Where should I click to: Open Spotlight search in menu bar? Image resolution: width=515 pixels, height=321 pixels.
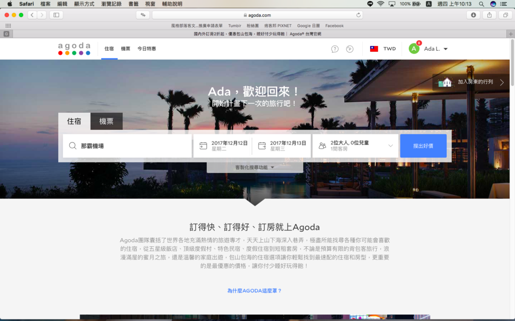click(481, 4)
